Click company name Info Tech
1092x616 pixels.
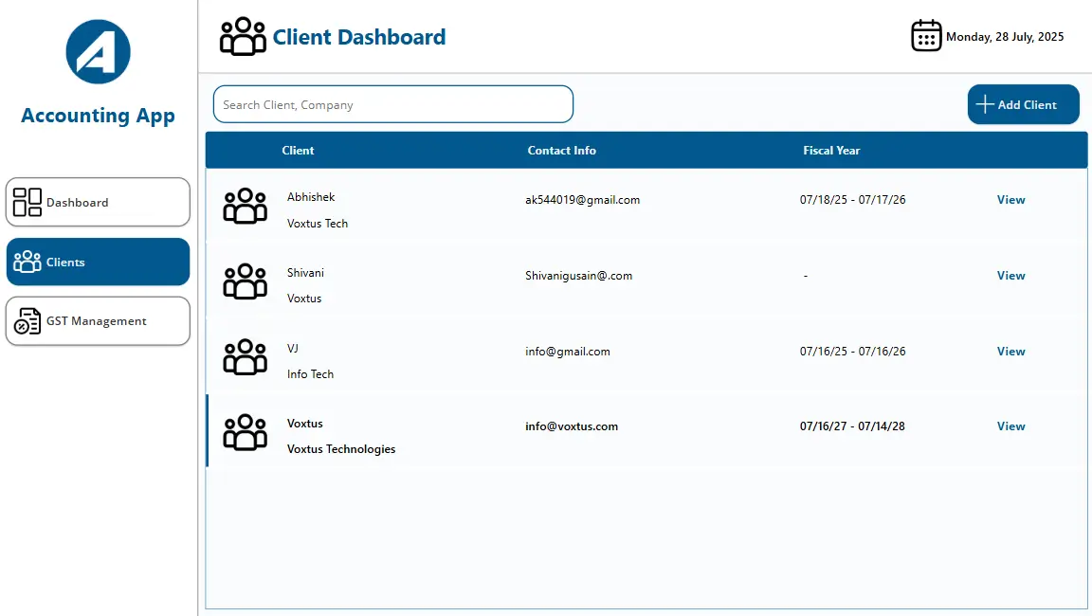pyautogui.click(x=310, y=374)
